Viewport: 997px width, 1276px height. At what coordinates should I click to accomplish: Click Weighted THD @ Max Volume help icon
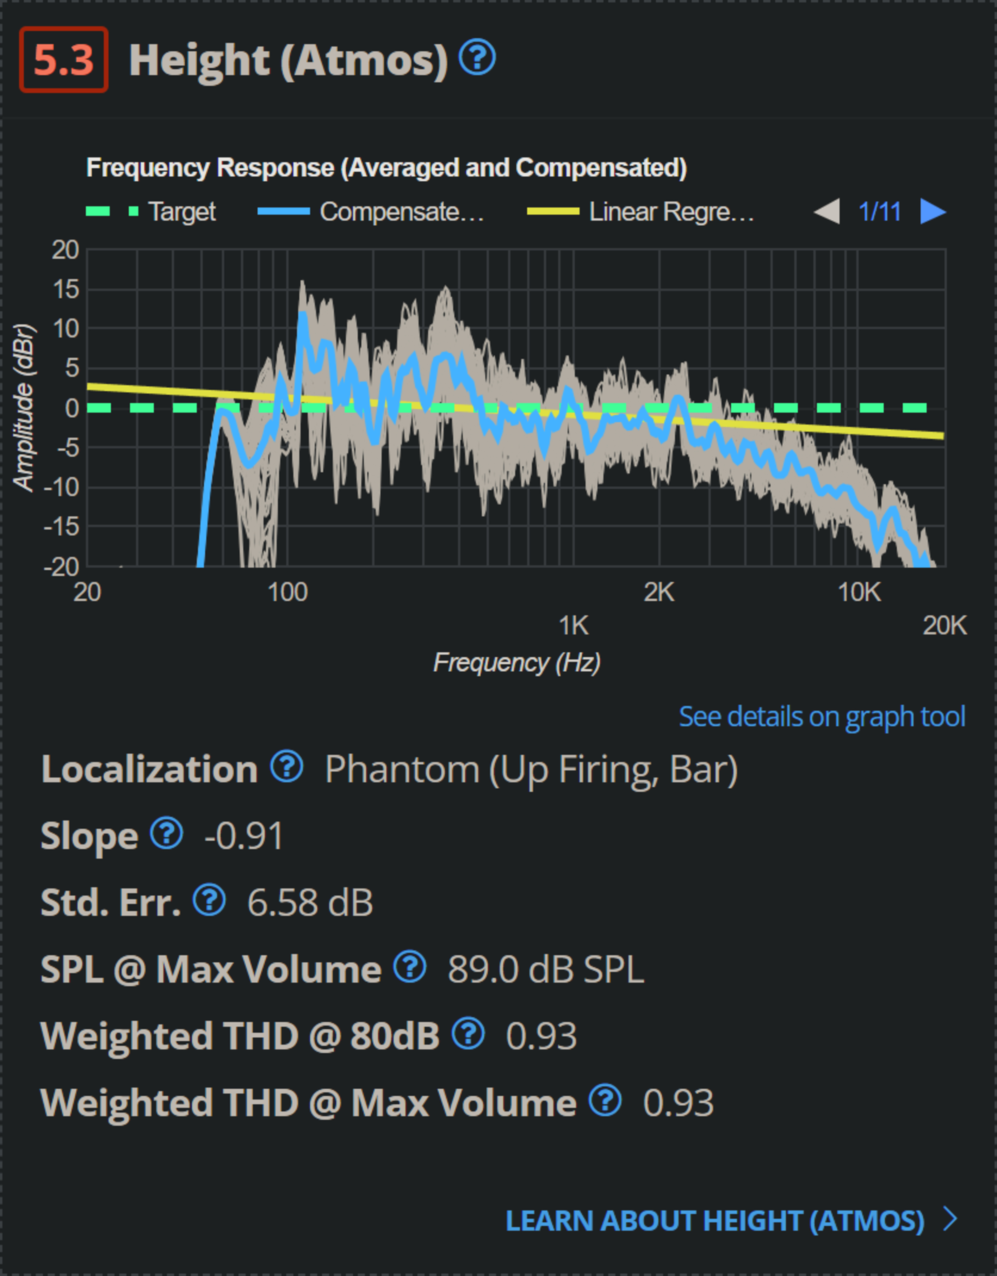tap(605, 1100)
